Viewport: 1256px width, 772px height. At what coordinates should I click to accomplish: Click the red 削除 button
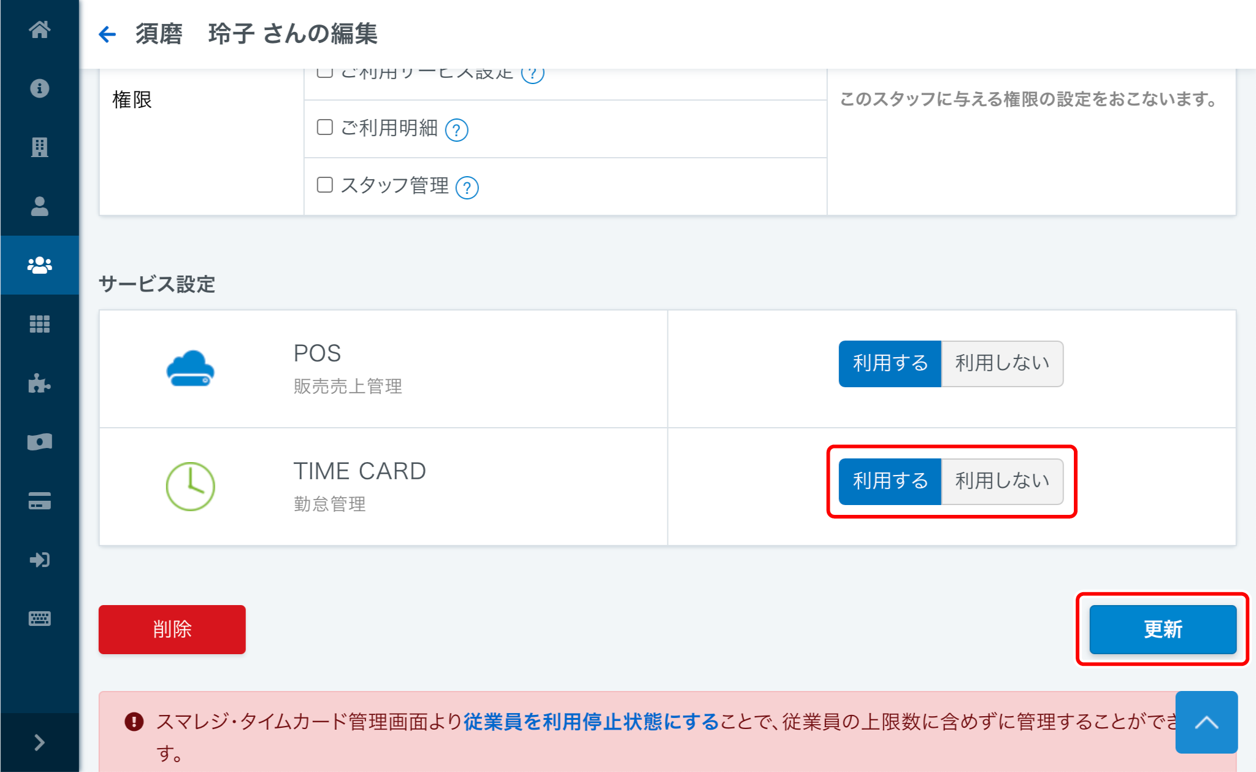point(172,629)
